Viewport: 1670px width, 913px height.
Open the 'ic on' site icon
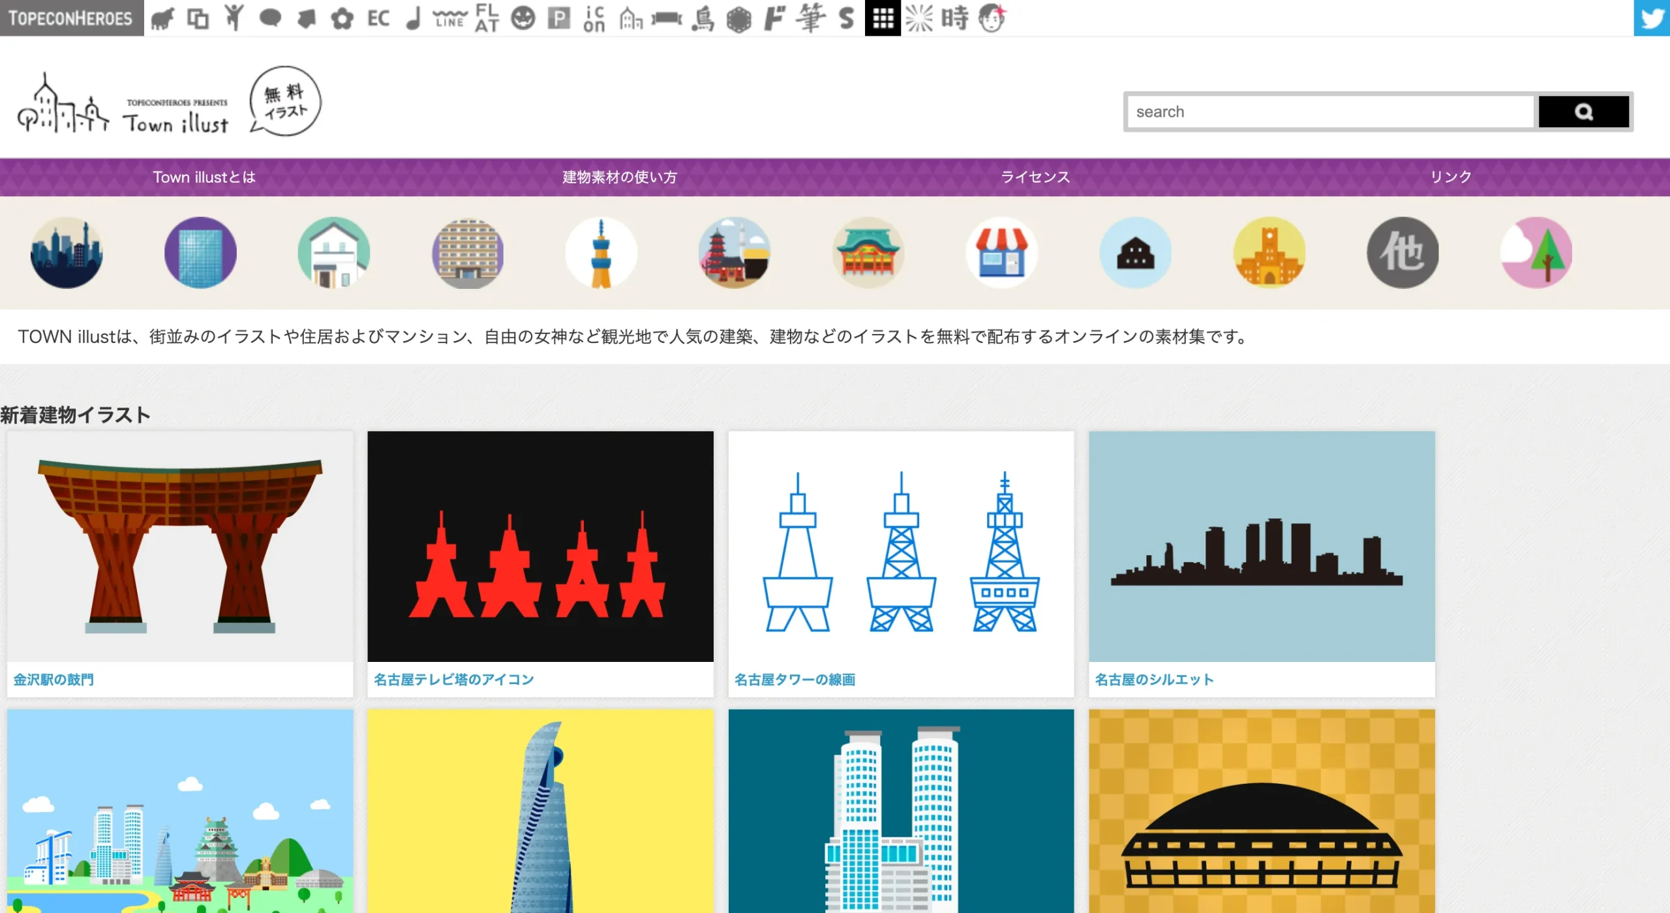click(x=594, y=18)
